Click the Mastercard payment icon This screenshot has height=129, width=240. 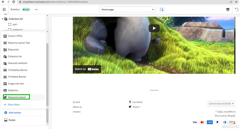pyautogui.click(x=202, y=122)
